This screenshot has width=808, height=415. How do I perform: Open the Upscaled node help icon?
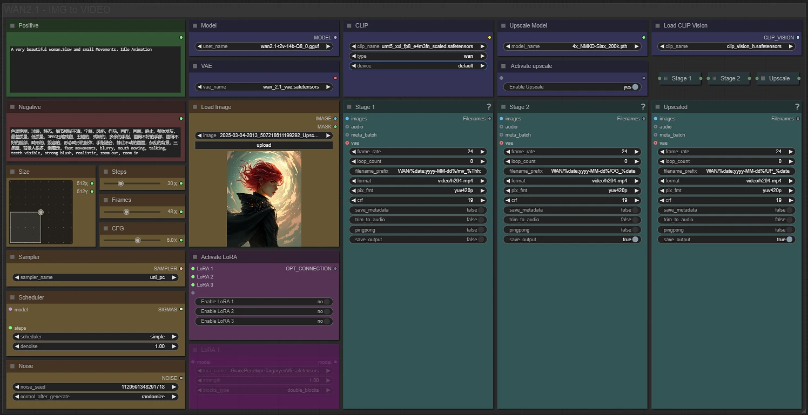[797, 107]
